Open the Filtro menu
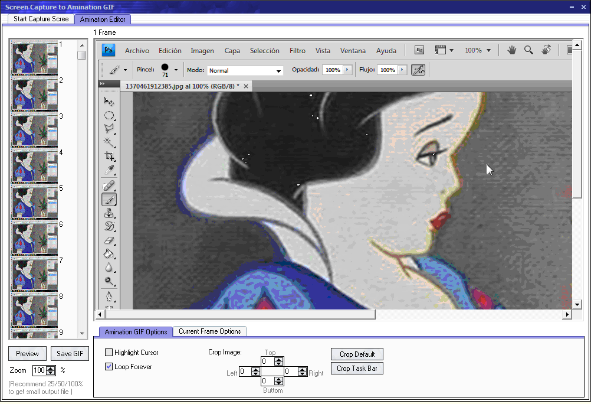 click(x=297, y=51)
